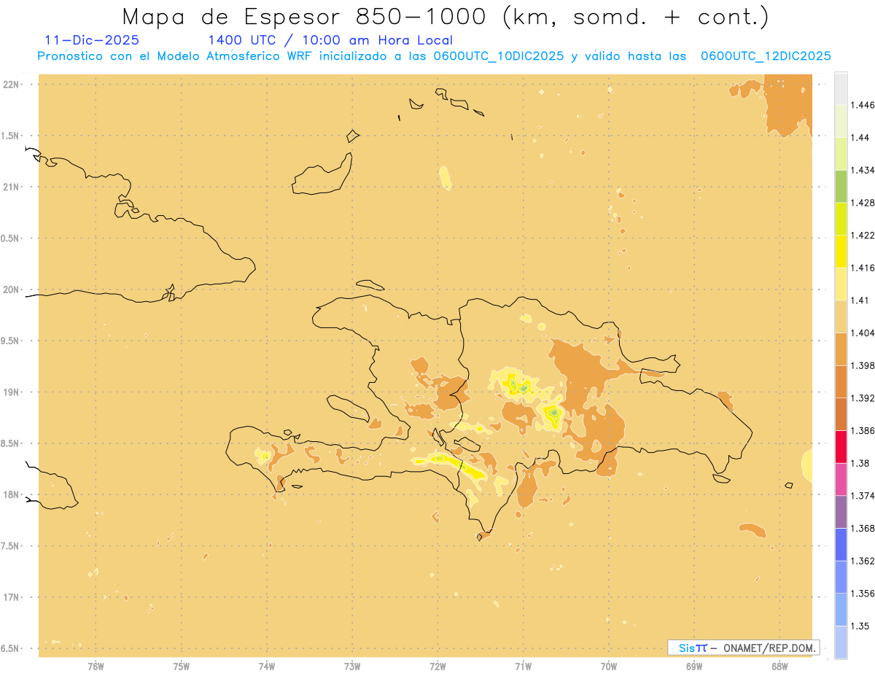Click the 'SisPI - ONAMET/REP.DOM.' credit label

pyautogui.click(x=744, y=648)
